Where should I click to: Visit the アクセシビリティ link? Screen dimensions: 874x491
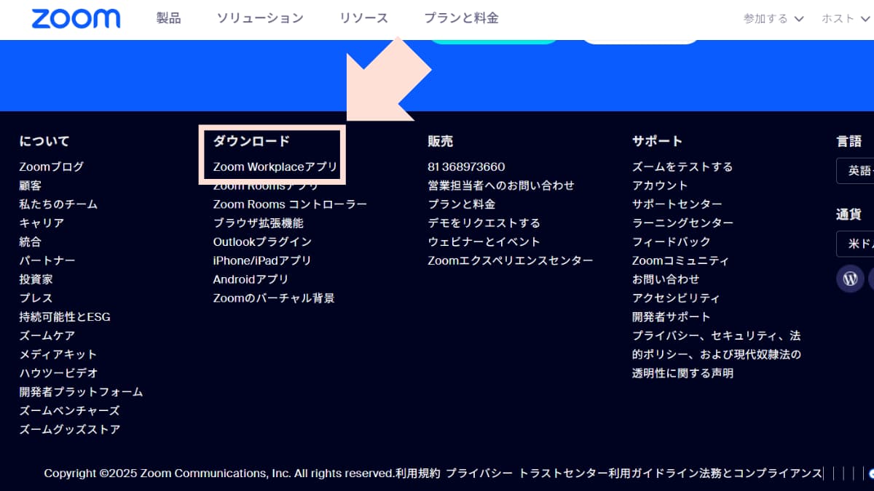677,298
